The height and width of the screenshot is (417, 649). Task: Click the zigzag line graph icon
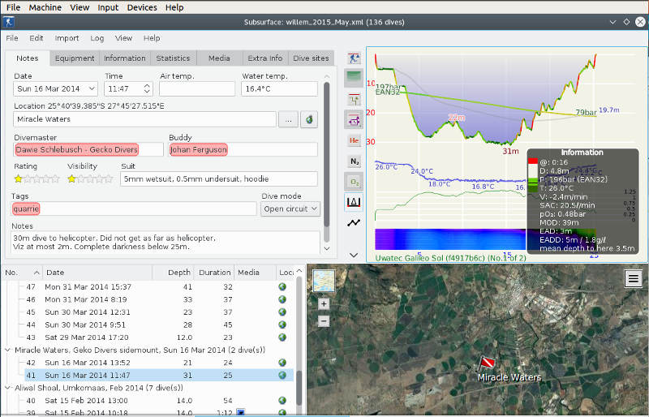354,222
